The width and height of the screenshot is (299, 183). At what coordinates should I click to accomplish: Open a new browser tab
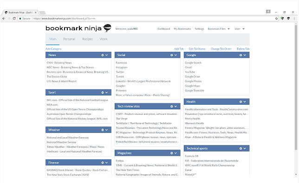[43, 13]
